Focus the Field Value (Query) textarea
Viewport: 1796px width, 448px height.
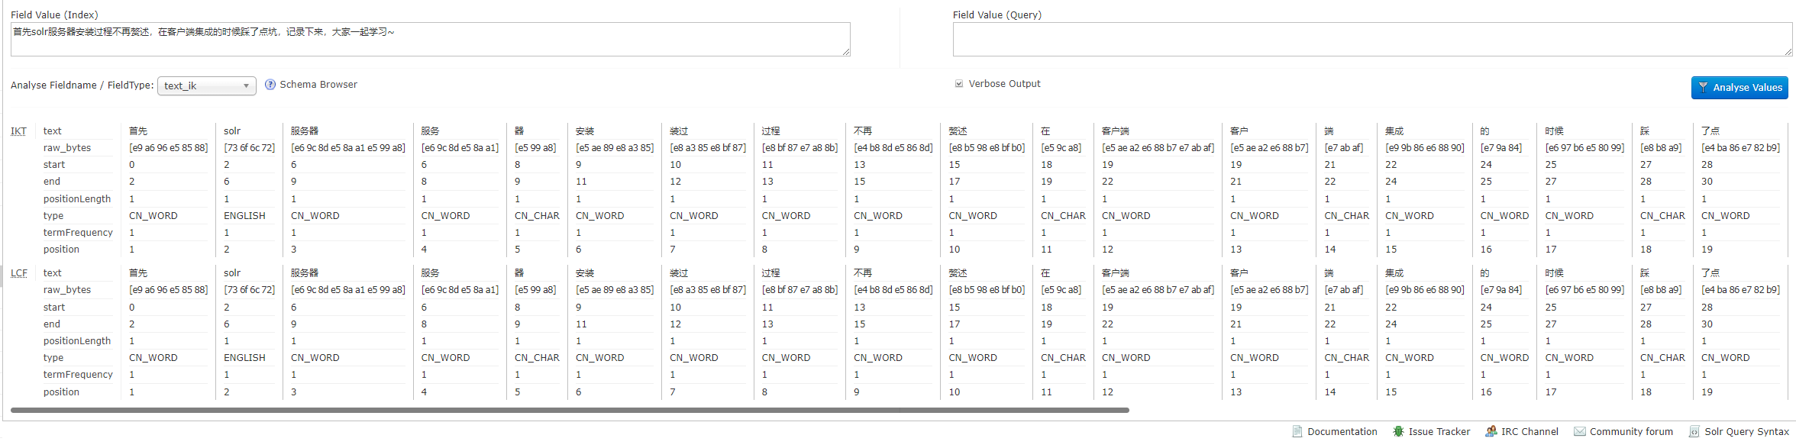[1371, 40]
